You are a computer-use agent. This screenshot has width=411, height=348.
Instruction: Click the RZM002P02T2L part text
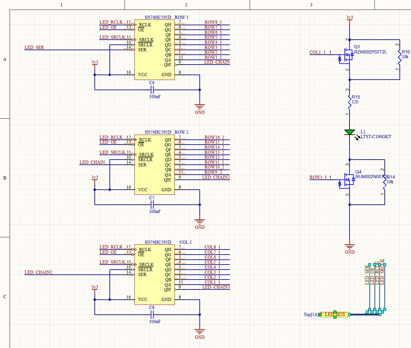click(x=370, y=52)
